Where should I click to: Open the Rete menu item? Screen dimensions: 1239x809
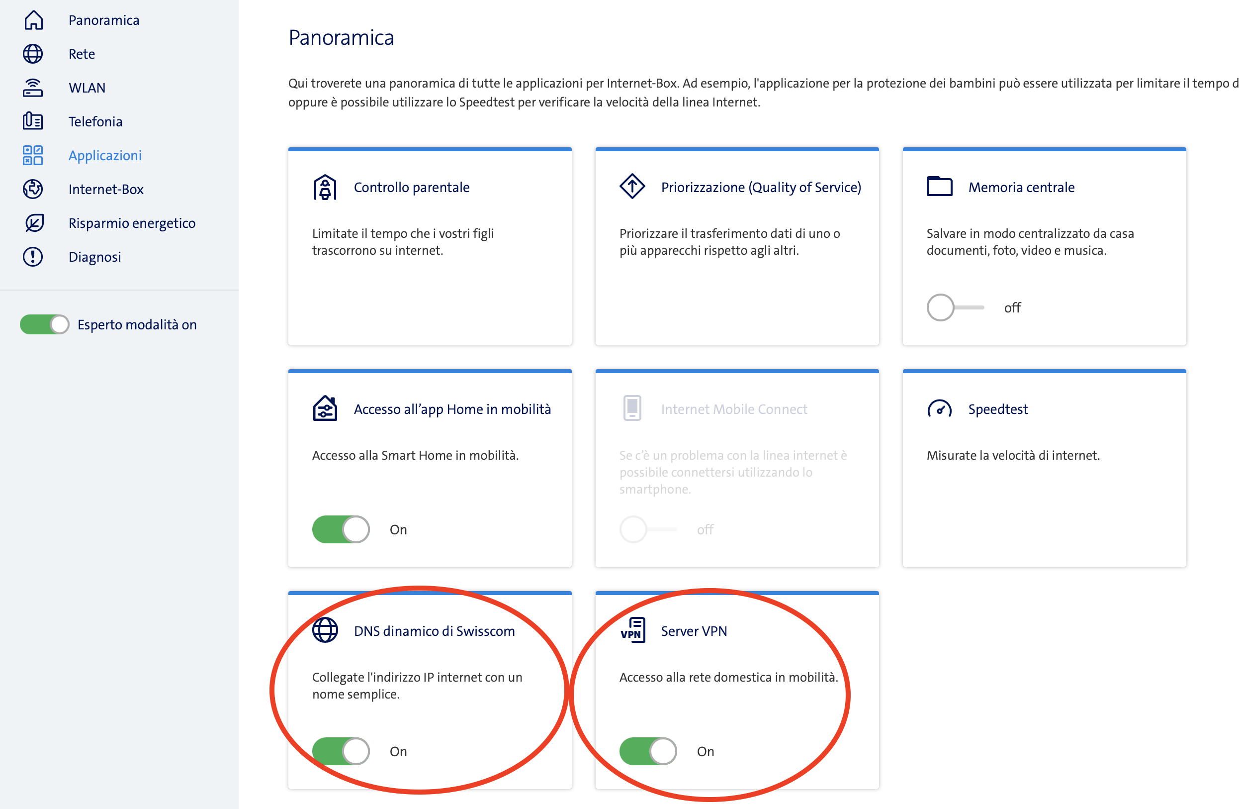click(82, 54)
